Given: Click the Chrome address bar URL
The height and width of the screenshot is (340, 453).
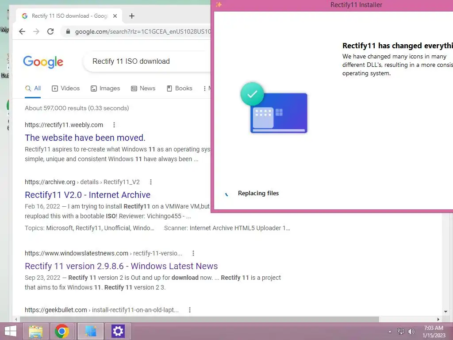Looking at the screenshot, I should (143, 31).
